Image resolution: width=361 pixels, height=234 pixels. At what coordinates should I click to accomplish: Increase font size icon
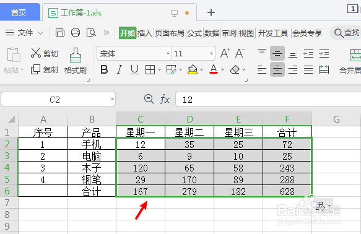coord(225,53)
